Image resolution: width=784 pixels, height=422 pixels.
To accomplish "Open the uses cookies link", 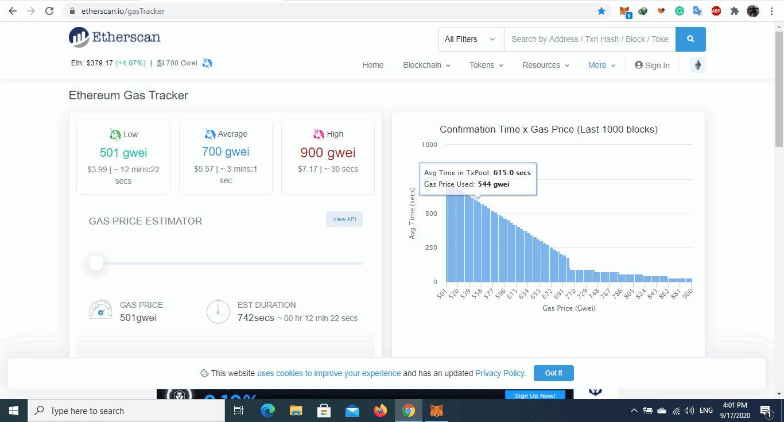I will coord(329,373).
